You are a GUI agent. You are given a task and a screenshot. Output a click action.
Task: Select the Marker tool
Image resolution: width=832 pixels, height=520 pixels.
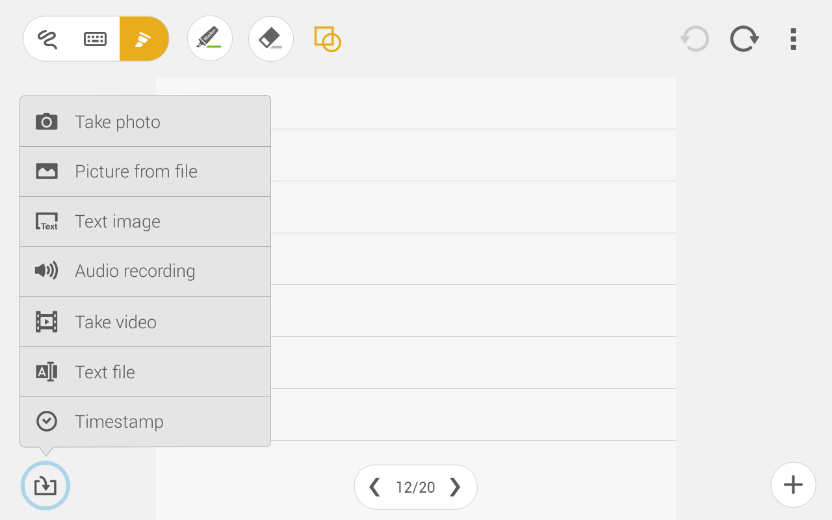(x=209, y=38)
